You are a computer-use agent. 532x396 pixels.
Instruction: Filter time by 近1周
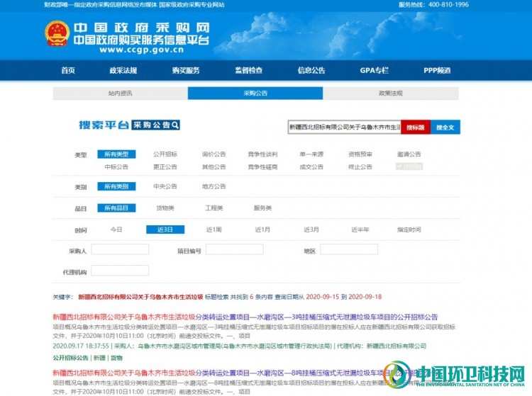[214, 230]
